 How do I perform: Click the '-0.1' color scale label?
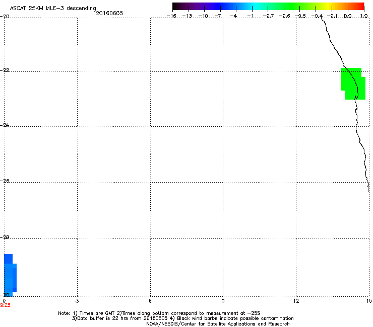[332, 16]
